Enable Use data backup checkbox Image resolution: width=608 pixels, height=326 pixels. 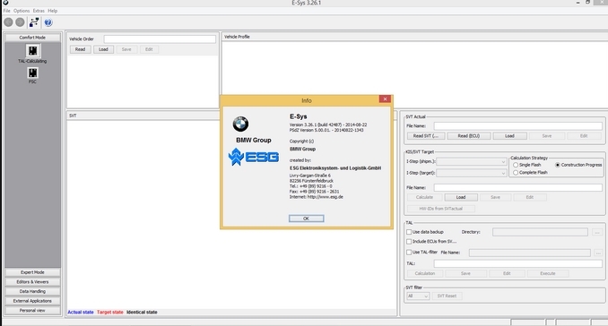click(x=409, y=232)
